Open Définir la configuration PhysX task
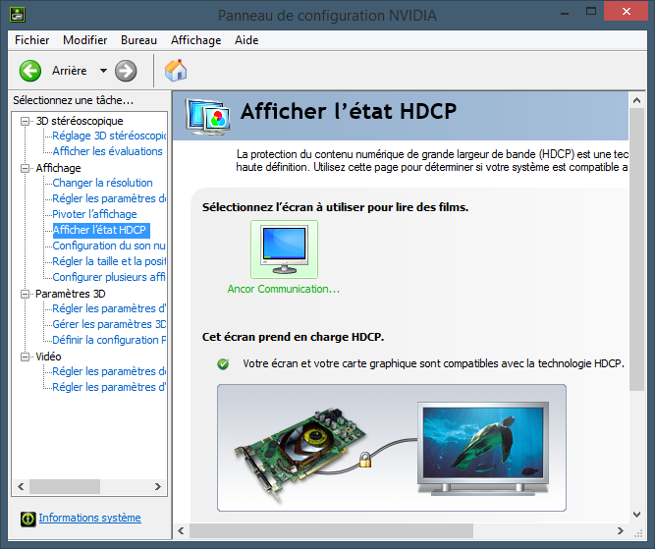Viewport: 655px width, 549px height. click(x=109, y=340)
